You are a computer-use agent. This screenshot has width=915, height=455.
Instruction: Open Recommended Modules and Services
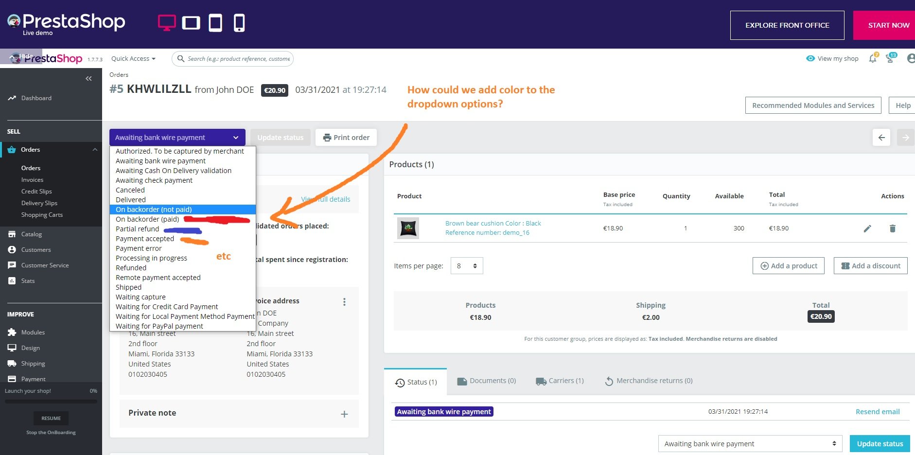(x=813, y=105)
